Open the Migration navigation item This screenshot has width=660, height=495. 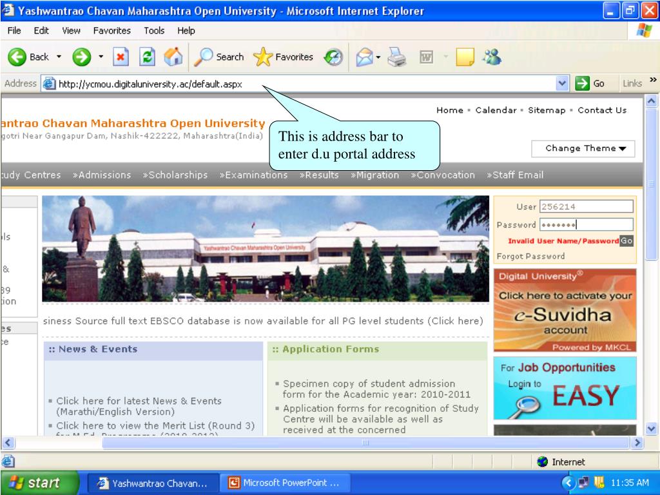pyautogui.click(x=374, y=175)
